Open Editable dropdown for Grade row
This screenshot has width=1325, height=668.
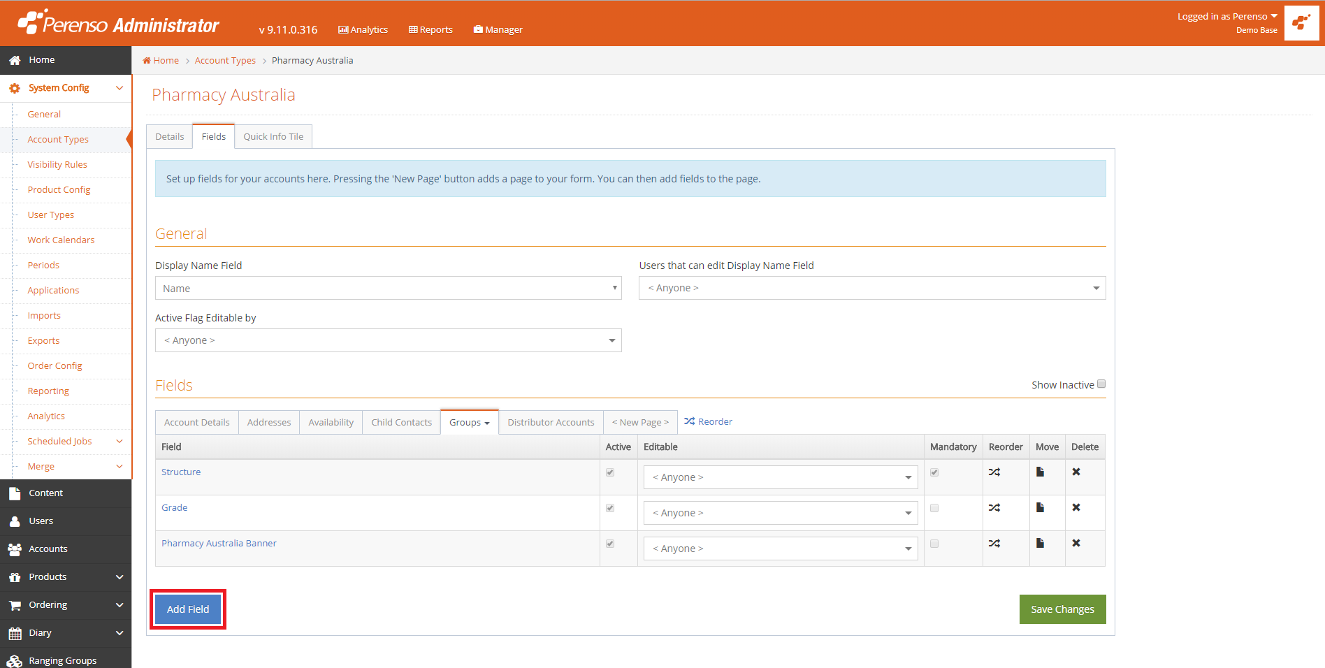tap(781, 513)
